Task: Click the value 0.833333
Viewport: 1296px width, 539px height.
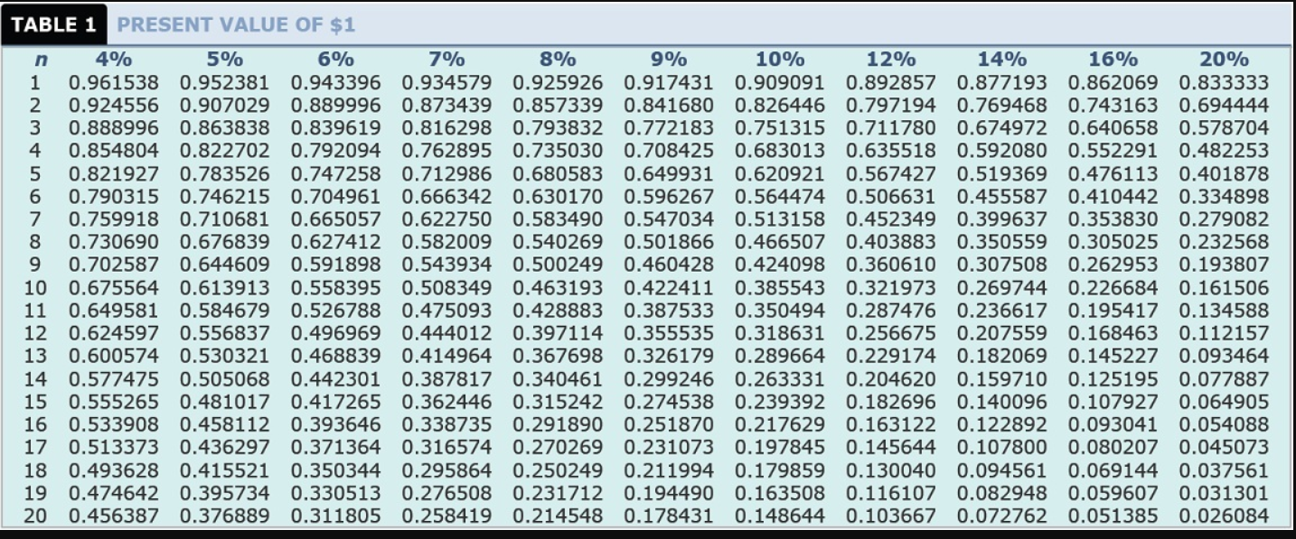Action: coord(1224,82)
